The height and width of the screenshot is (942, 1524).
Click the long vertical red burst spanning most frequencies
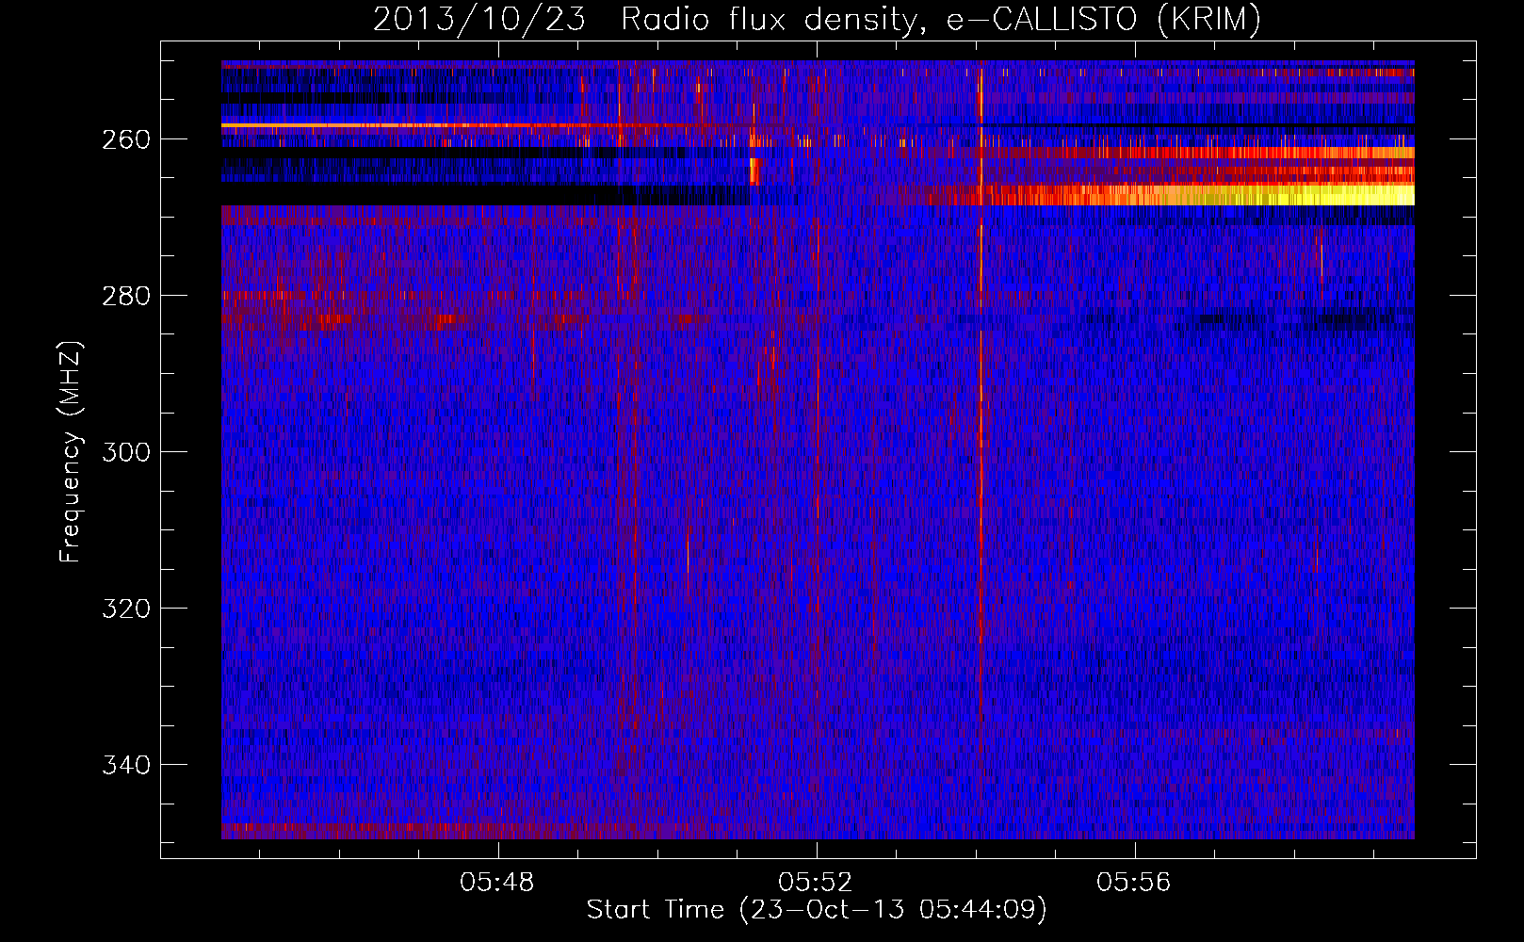coord(981,396)
